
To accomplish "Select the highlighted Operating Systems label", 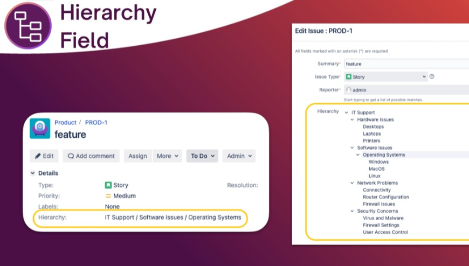I will 384,155.
